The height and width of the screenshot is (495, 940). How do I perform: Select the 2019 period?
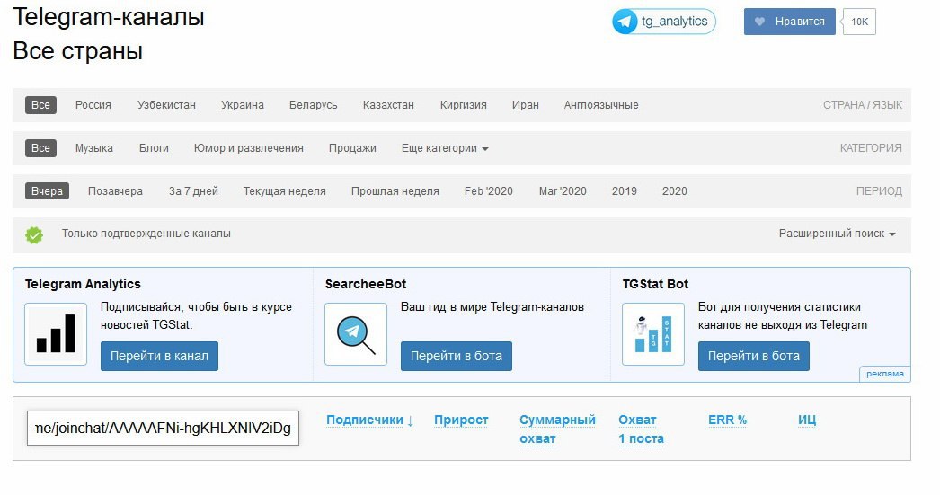tap(624, 191)
